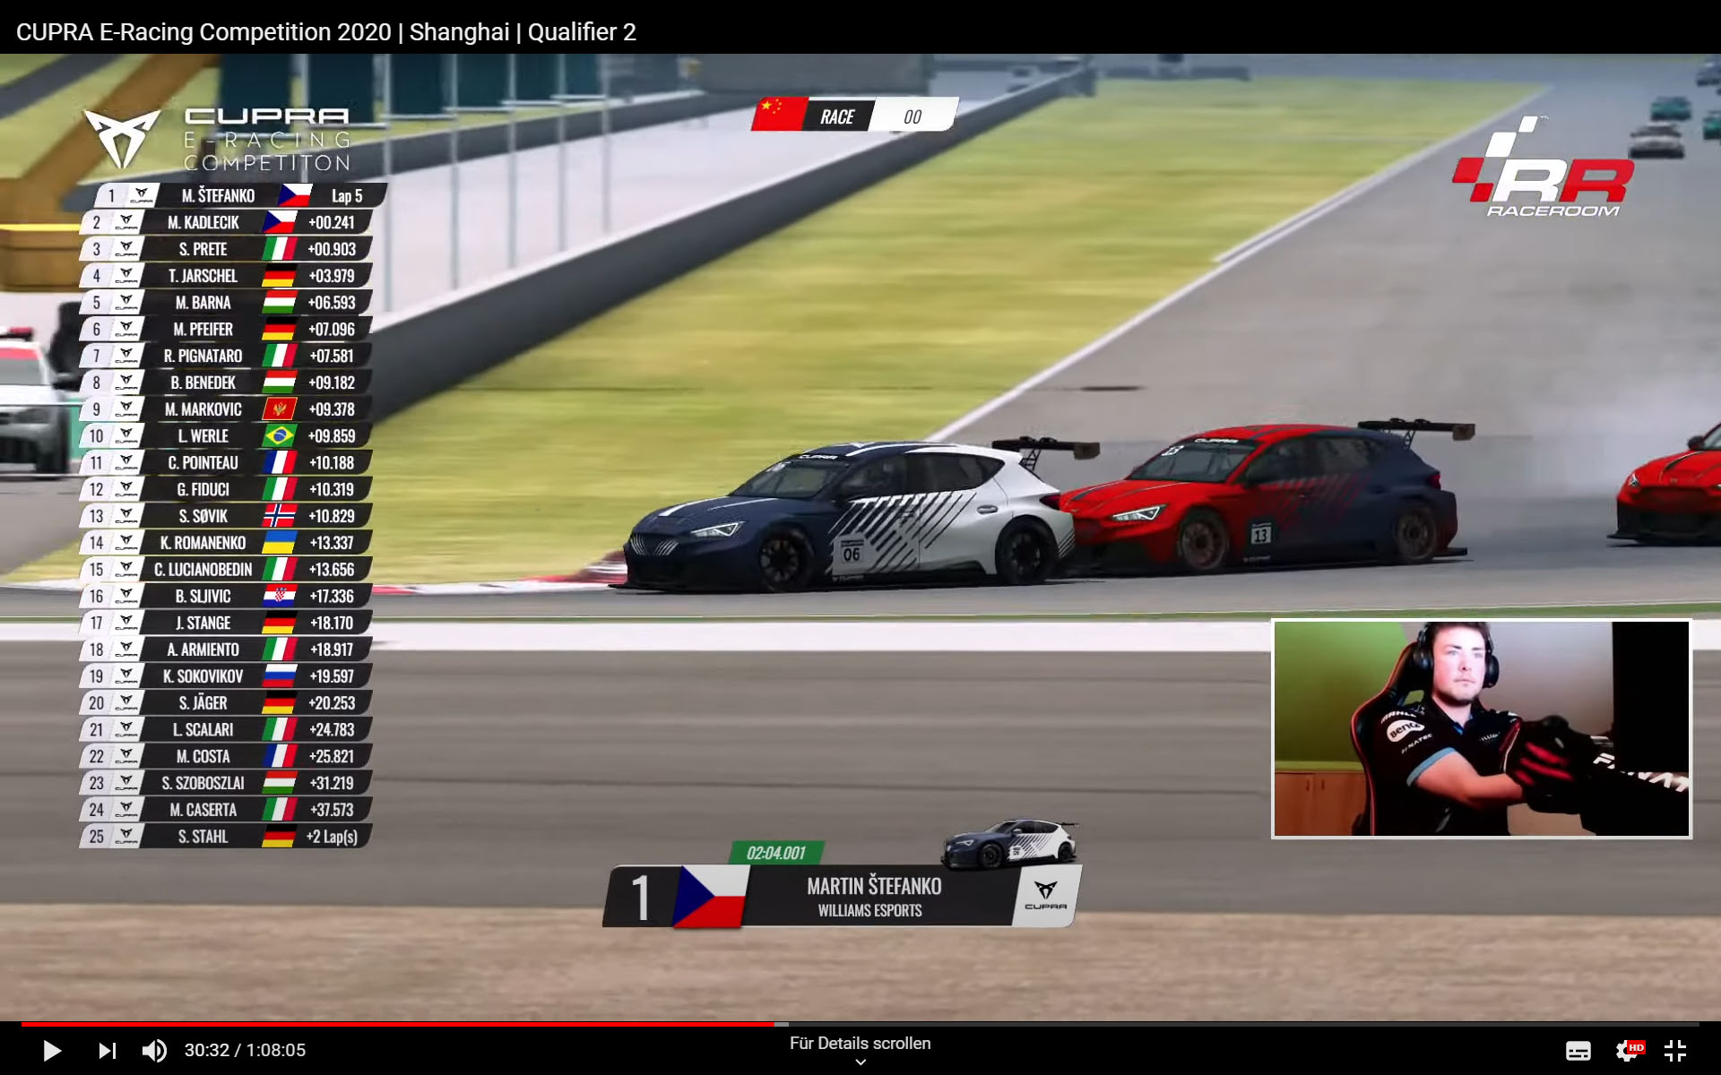Viewport: 1721px width, 1075px height.
Task: Click the 'A. ARMIENTO' leaderboard entry
Action: point(225,649)
